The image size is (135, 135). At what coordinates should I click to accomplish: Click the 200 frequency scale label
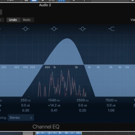[x=4, y=67]
